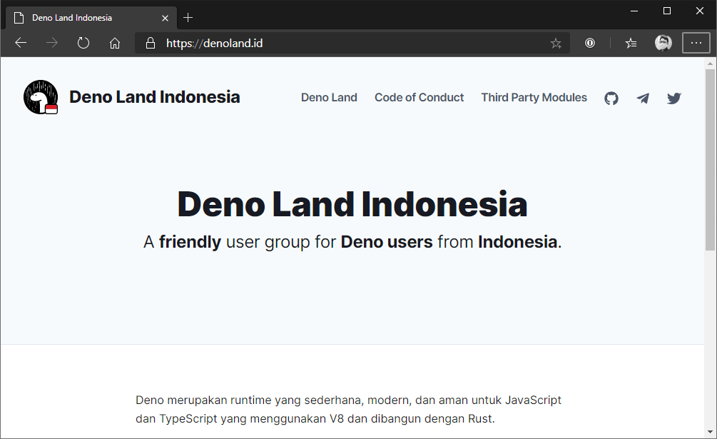Click the text "friendly user group for Deno users"
The width and height of the screenshot is (717, 439).
(296, 241)
